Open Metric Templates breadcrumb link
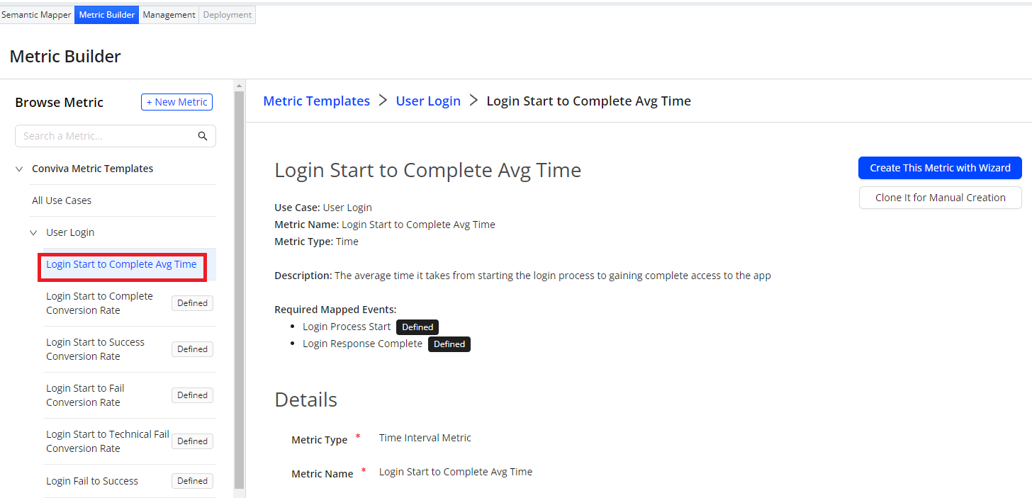The height and width of the screenshot is (498, 1032). click(316, 101)
